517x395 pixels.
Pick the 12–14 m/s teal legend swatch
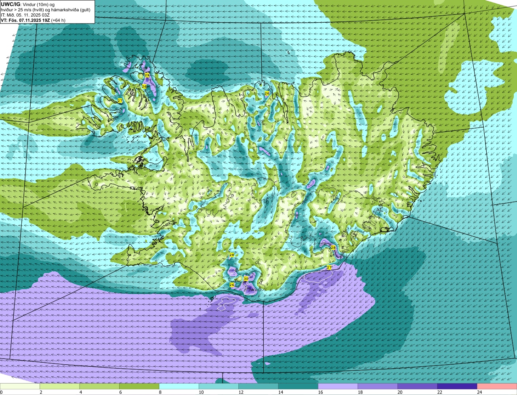tap(258, 386)
